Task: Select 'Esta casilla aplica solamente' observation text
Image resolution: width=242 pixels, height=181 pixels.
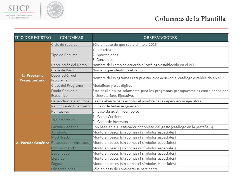Action: (x=160, y=93)
